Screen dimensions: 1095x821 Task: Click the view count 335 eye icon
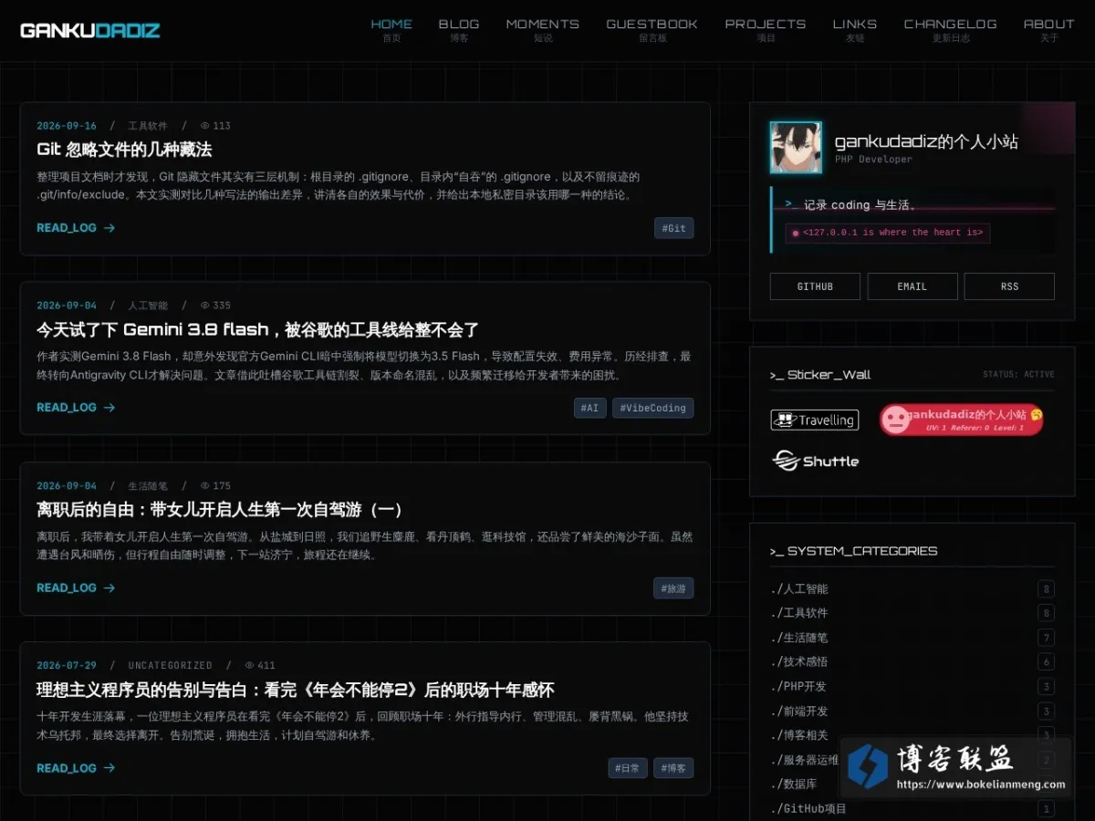tap(205, 306)
